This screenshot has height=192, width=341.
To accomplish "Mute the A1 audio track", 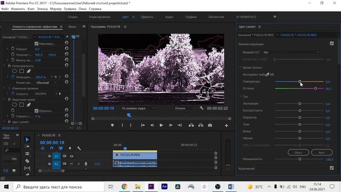I will (71, 164).
